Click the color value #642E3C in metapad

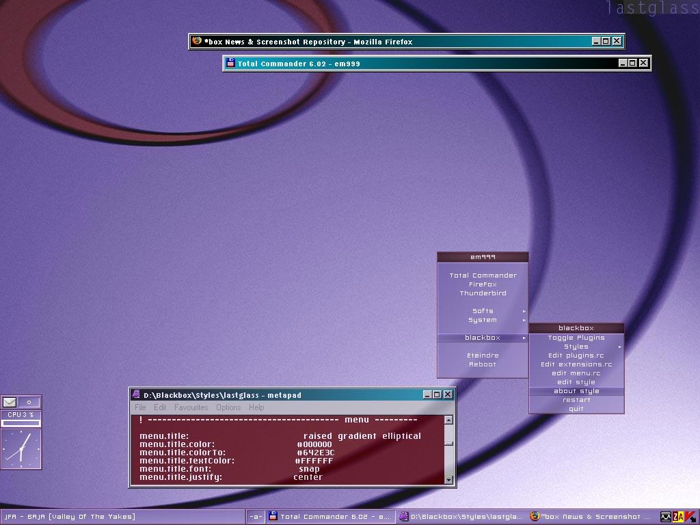pyautogui.click(x=316, y=453)
